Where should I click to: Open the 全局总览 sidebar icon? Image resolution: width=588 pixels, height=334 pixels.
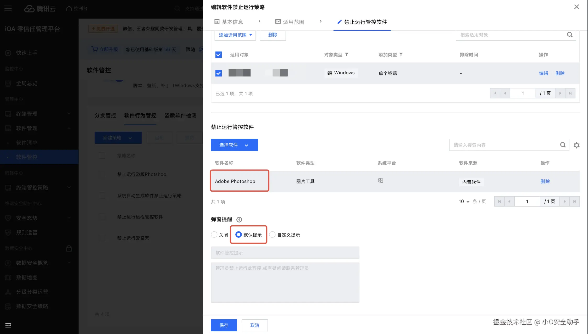click(x=8, y=83)
